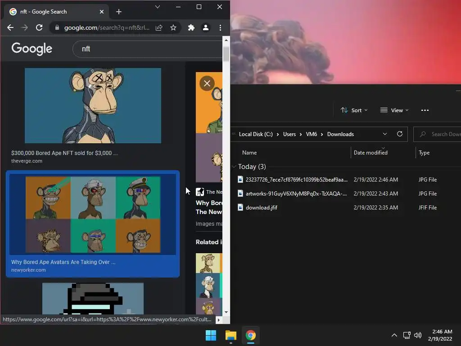Close the nft Google Search tab

point(102,12)
